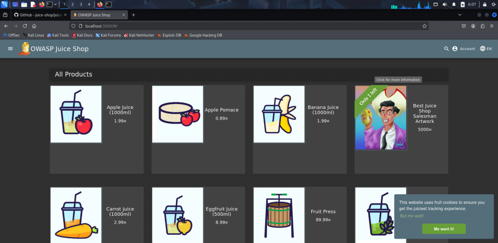Launch Firefox from the panel launcher
Image resolution: width=498 pixels, height=243 pixels.
point(42,4)
